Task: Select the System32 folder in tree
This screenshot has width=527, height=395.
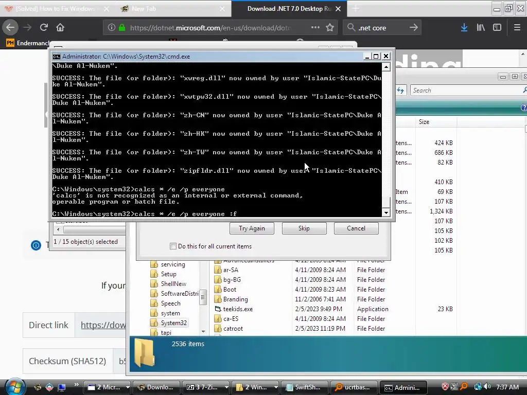Action: (x=173, y=323)
